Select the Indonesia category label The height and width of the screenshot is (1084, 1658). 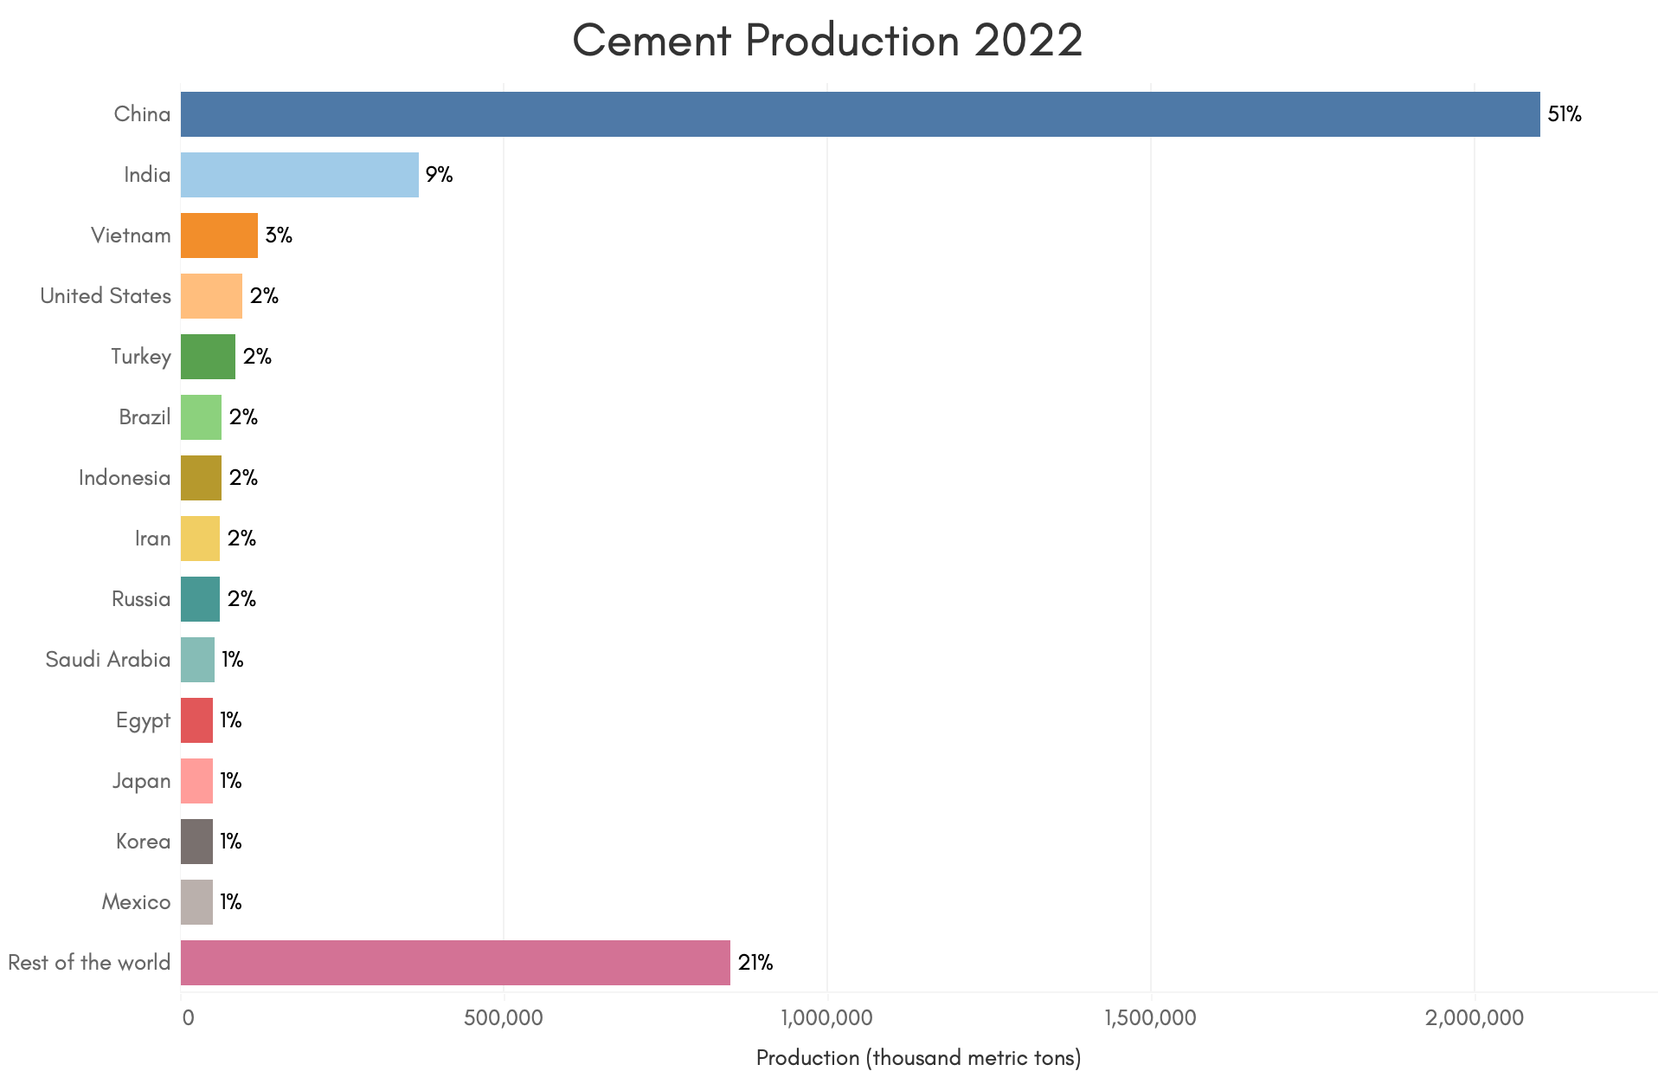point(125,478)
